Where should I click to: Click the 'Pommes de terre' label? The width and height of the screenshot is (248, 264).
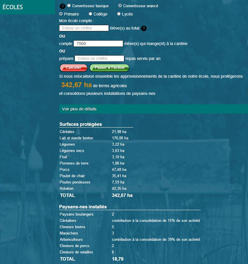click(74, 163)
